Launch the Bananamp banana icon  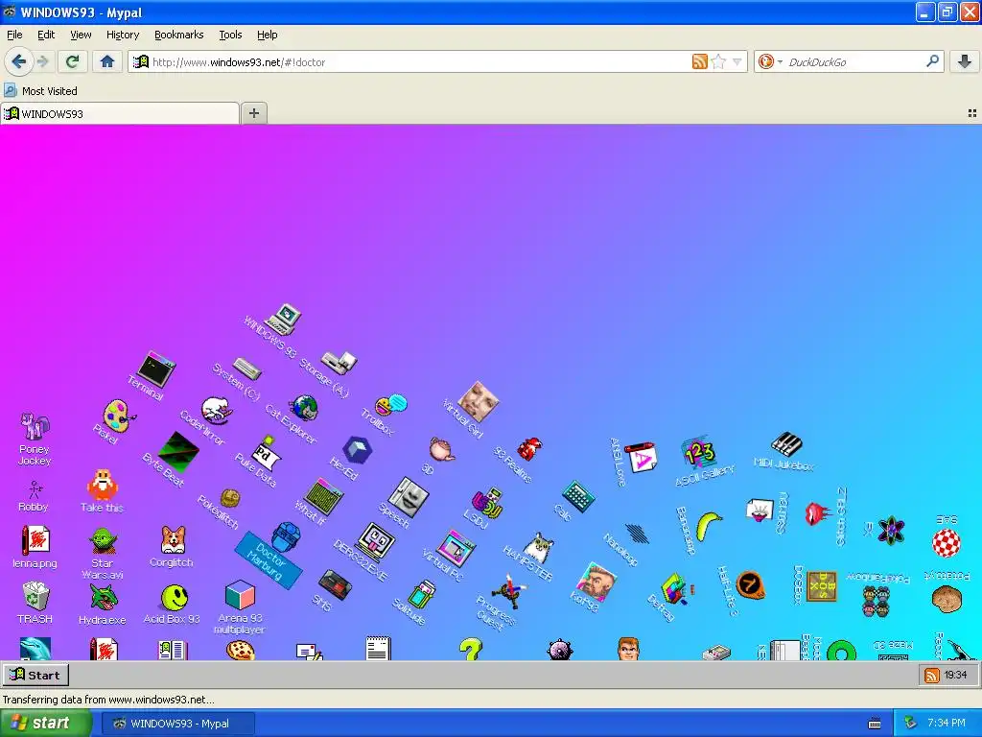pyautogui.click(x=708, y=525)
